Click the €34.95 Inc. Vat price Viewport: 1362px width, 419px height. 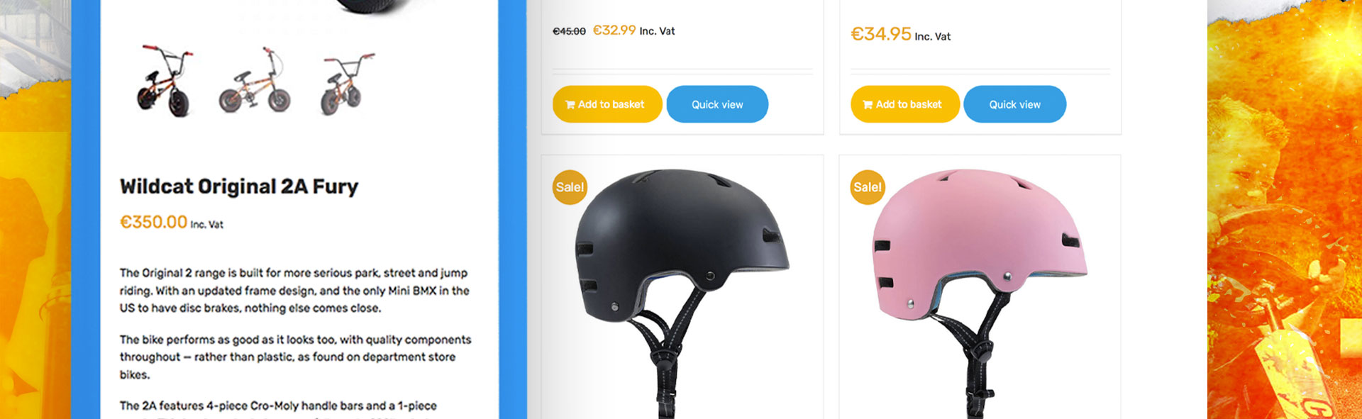coord(901,34)
